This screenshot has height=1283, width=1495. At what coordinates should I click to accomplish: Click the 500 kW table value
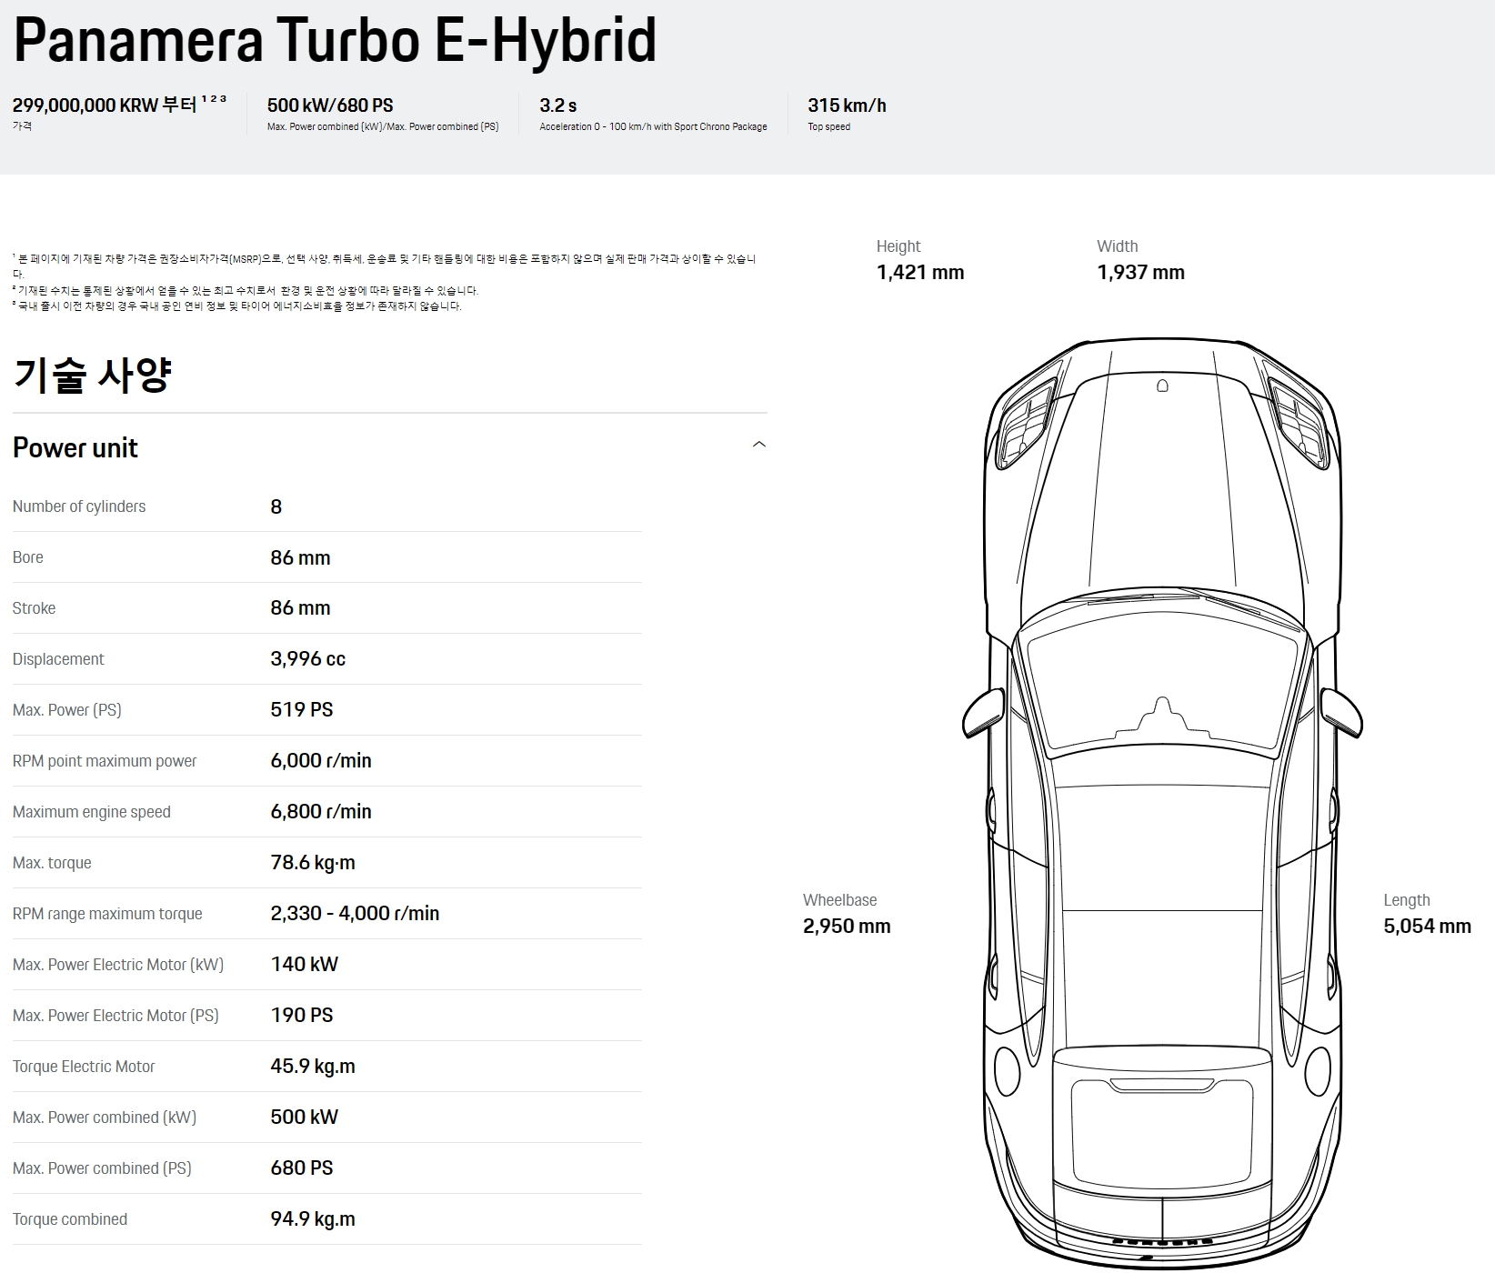pyautogui.click(x=304, y=1118)
